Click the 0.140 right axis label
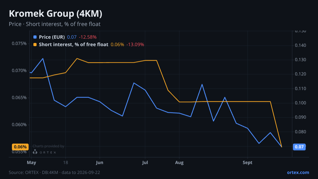318x179 pixels. [x=300, y=45]
